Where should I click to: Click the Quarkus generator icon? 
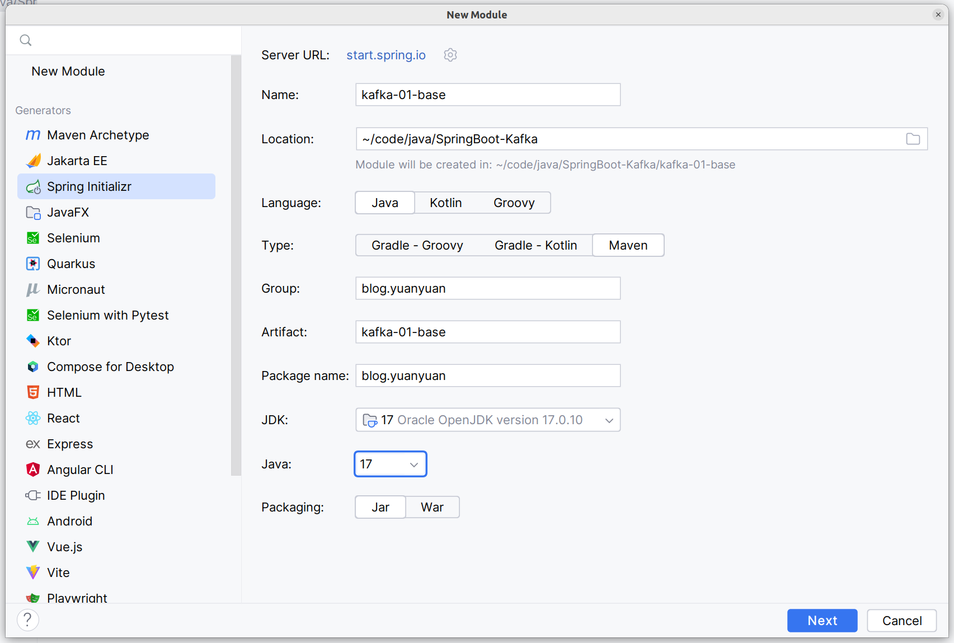(33, 264)
